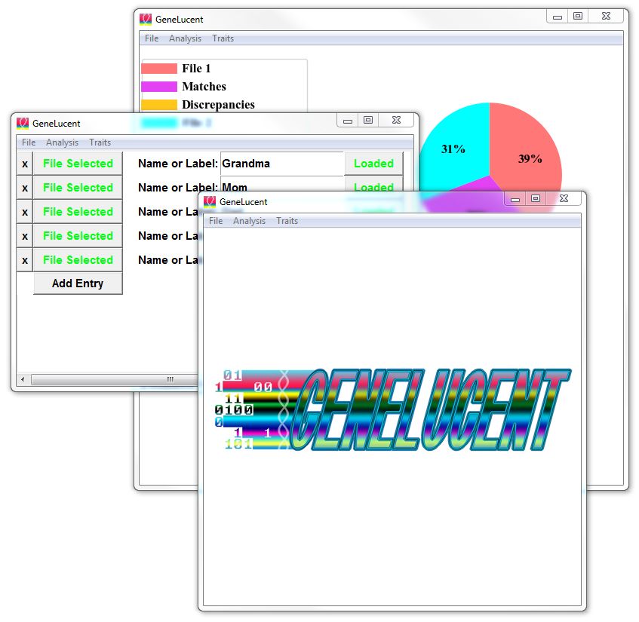
Task: Click horizontal scrollbar thumb in file-entry window
Action: pyautogui.click(x=115, y=379)
